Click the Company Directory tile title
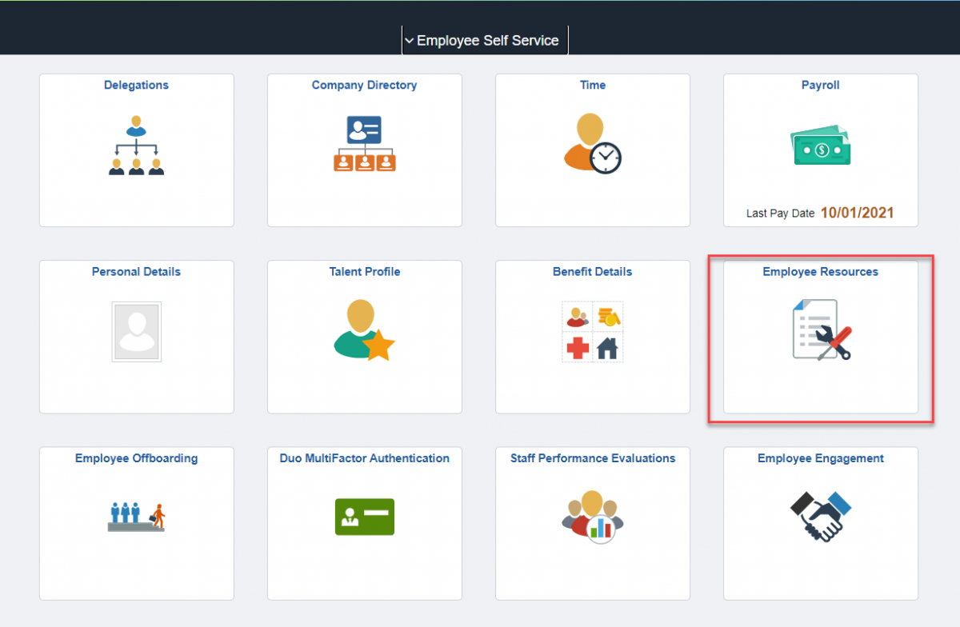This screenshot has height=627, width=960. [x=365, y=85]
